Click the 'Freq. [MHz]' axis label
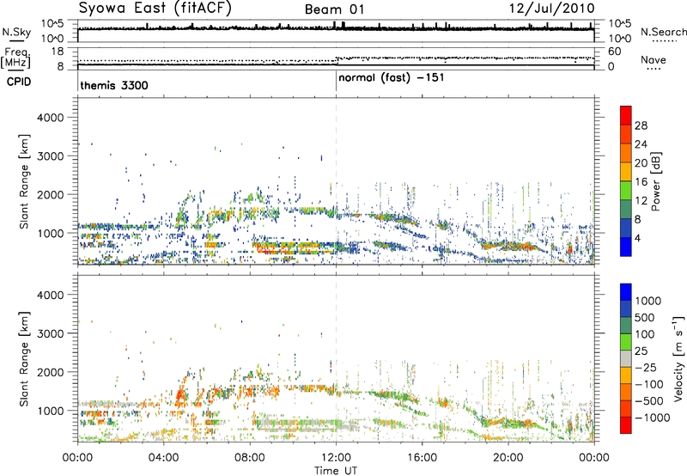 click(x=15, y=58)
